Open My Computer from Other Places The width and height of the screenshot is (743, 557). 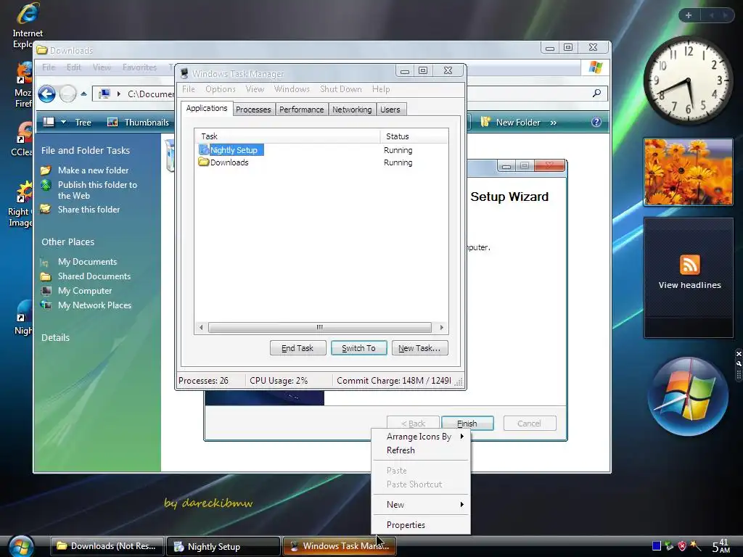85,291
